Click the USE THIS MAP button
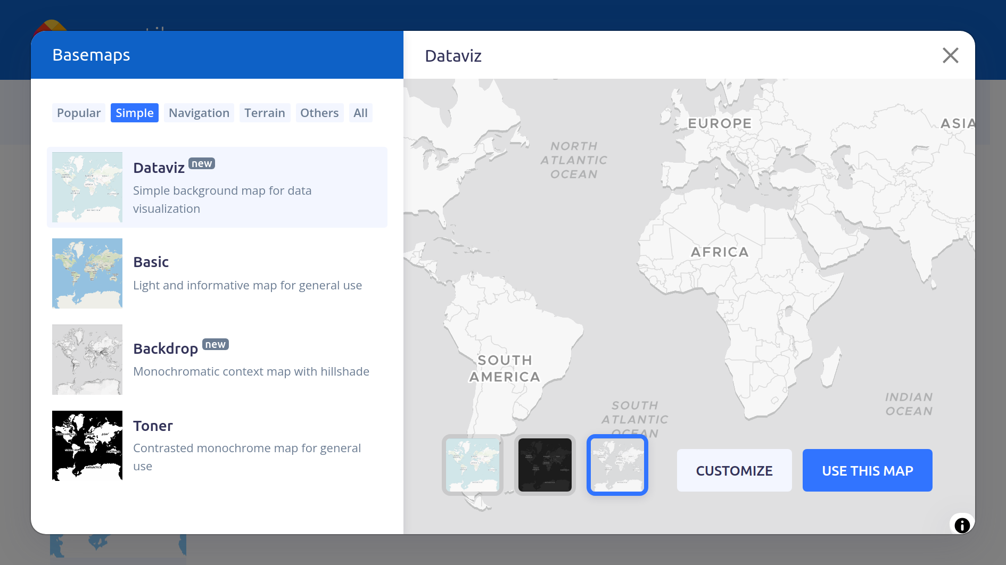 (x=867, y=470)
